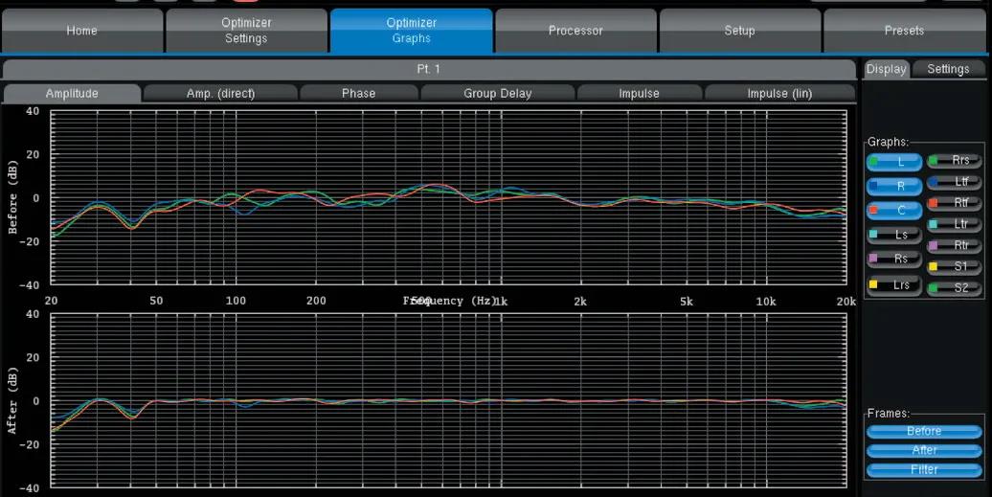
Task: Enable the Rs channel graph
Action: point(894,259)
